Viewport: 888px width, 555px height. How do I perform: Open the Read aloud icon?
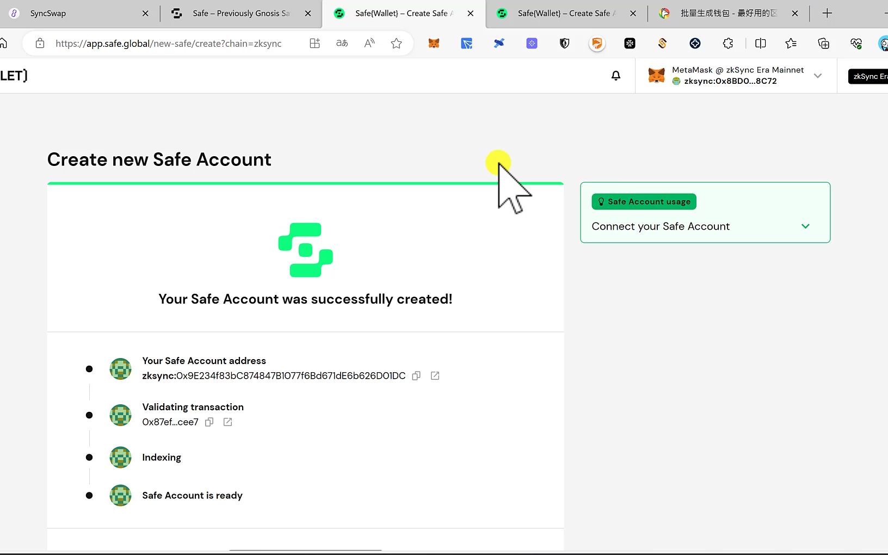pos(369,44)
